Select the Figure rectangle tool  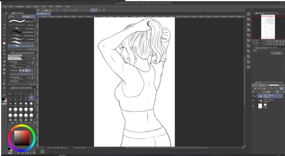(x=4, y=77)
